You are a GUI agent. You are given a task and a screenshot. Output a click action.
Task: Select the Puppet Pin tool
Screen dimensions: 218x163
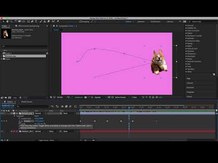point(58,21)
